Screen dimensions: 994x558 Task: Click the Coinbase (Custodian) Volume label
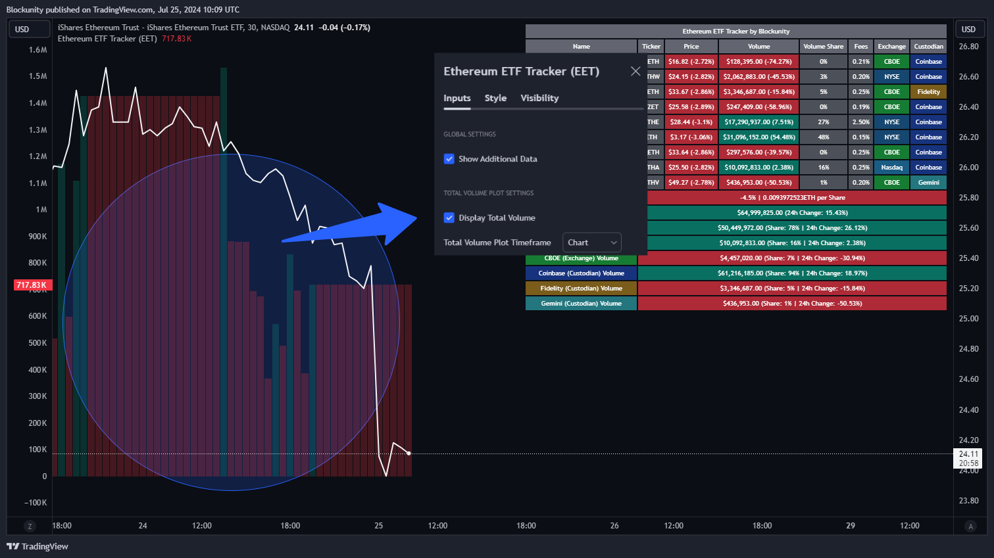click(582, 273)
